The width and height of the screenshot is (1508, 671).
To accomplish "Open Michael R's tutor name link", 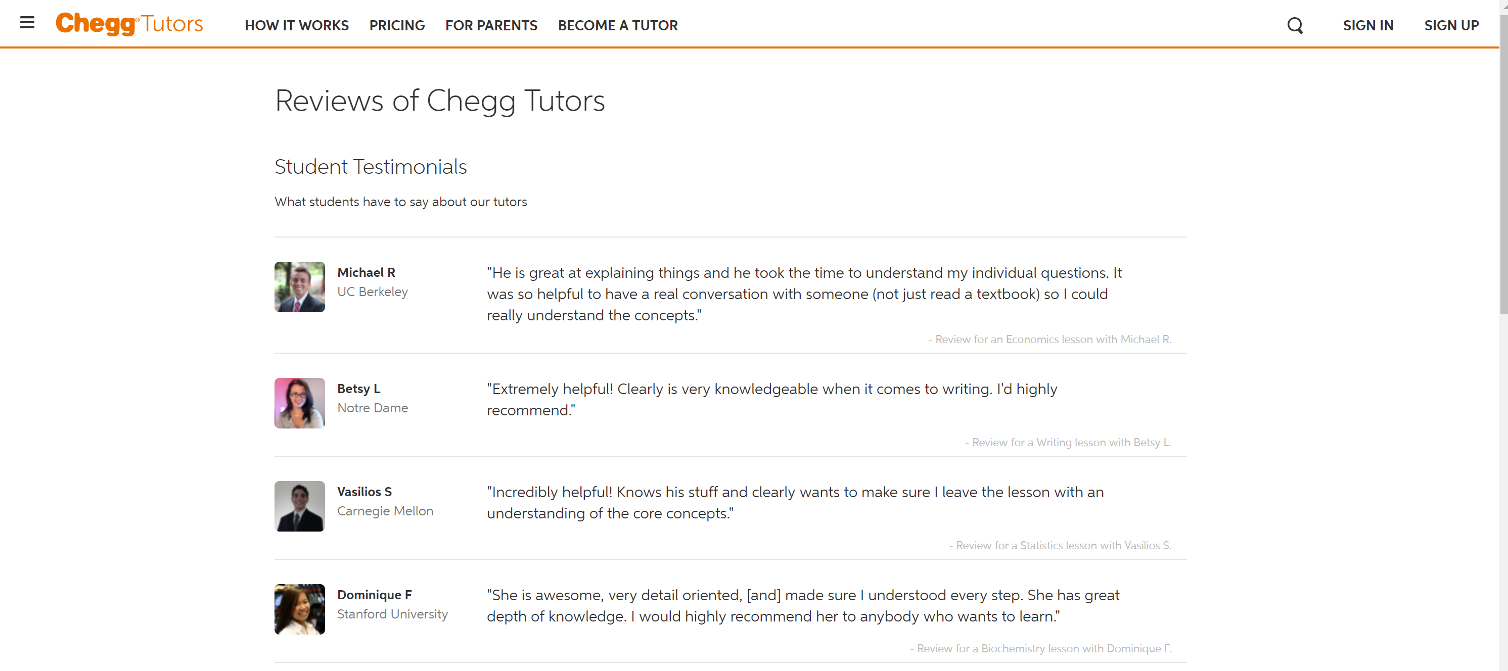I will click(366, 272).
